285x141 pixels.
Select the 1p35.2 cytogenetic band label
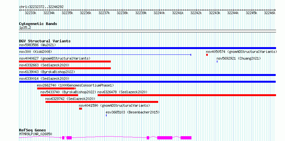click(25, 28)
